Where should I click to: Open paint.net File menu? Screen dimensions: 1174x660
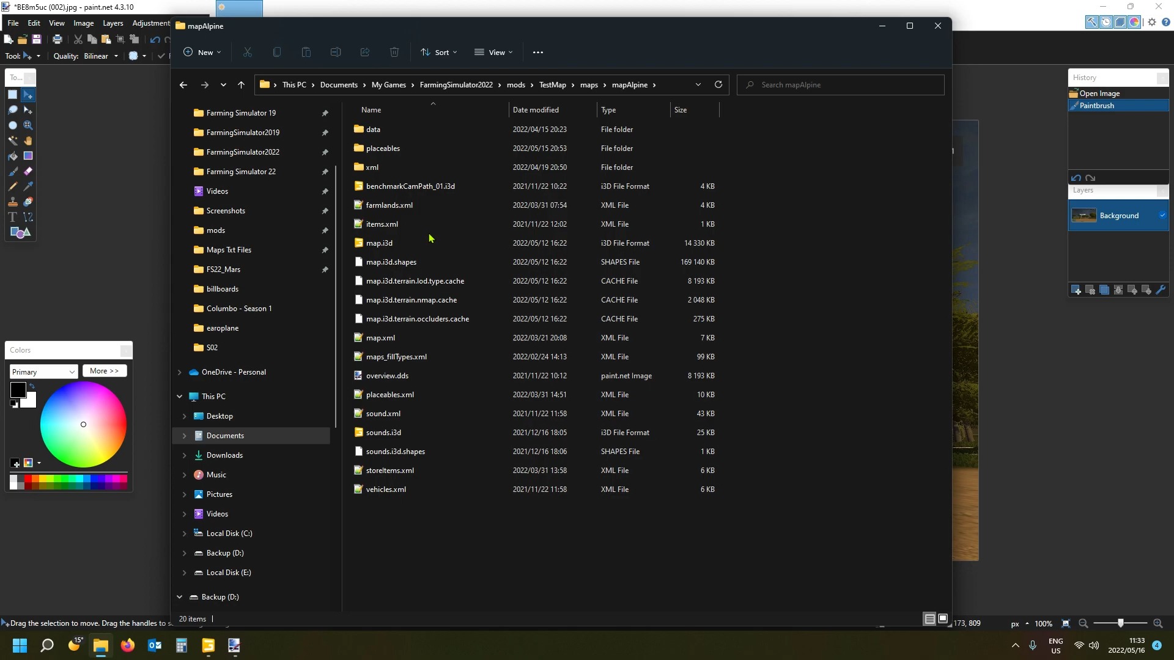click(13, 23)
